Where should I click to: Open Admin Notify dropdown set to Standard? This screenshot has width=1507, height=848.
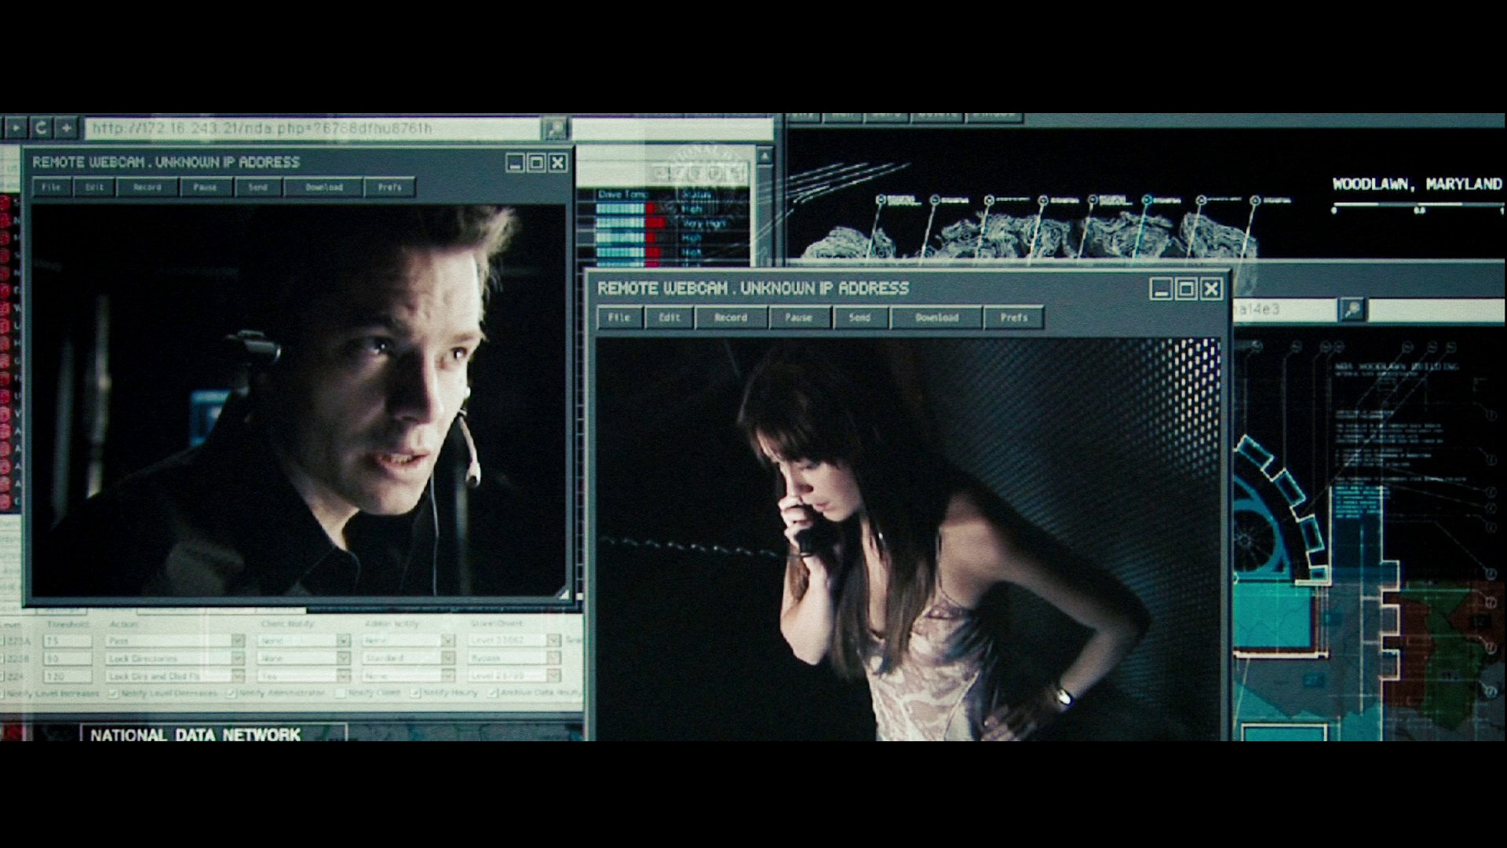pyautogui.click(x=408, y=658)
